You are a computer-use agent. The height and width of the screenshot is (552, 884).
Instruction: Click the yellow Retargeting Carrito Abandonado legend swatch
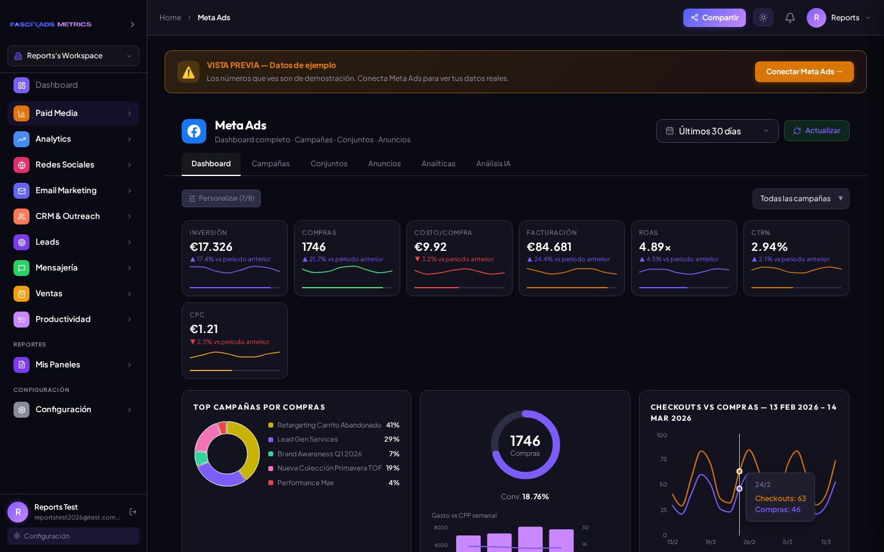click(x=271, y=425)
